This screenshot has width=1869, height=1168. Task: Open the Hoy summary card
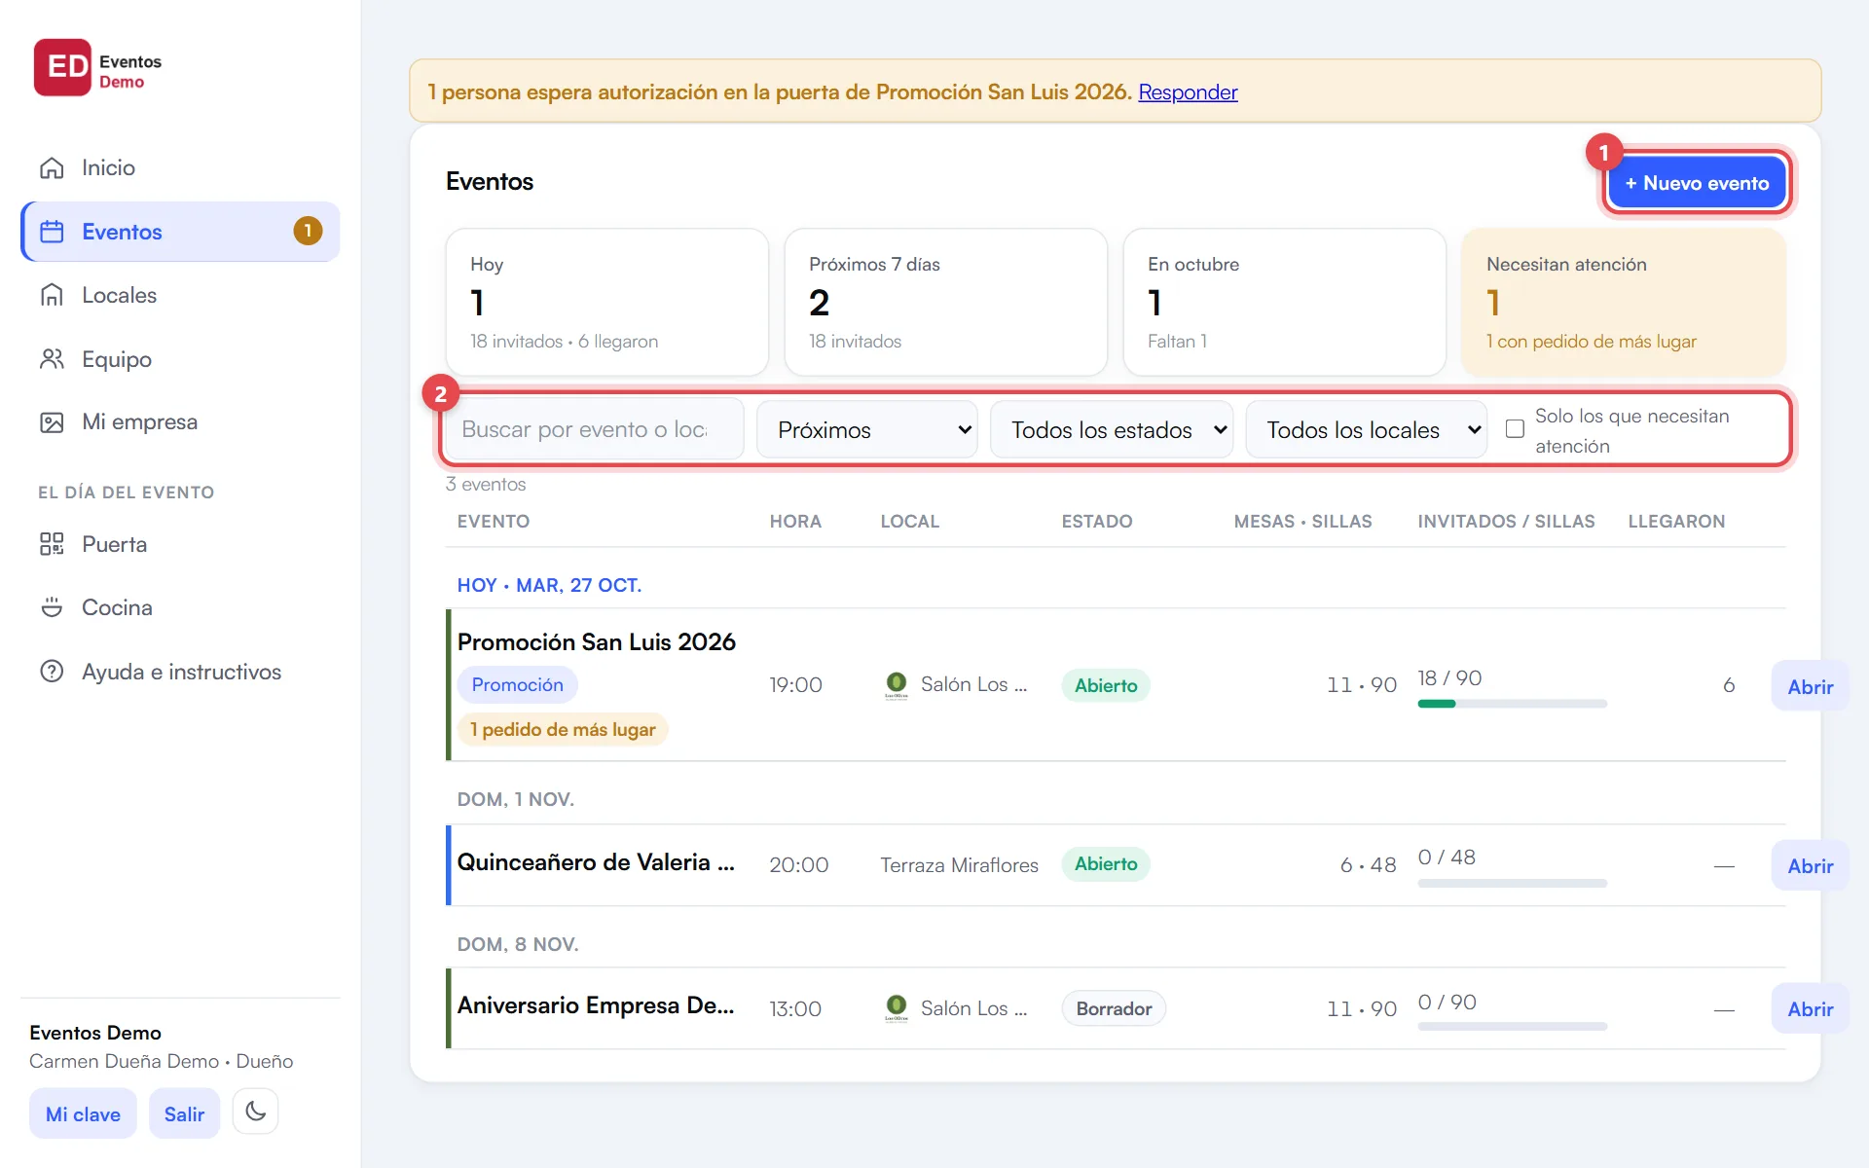607,302
